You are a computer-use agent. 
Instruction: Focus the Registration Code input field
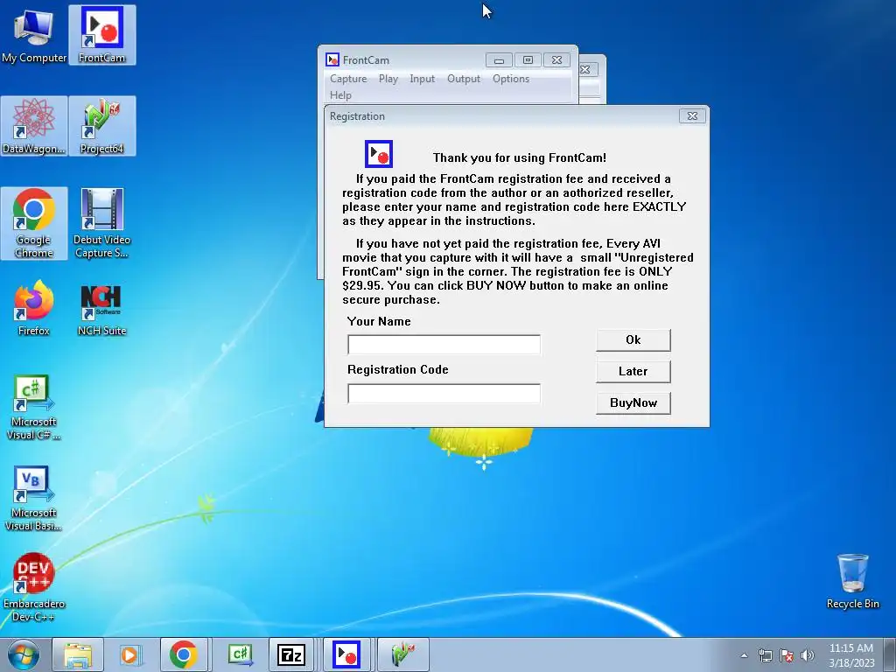(444, 393)
